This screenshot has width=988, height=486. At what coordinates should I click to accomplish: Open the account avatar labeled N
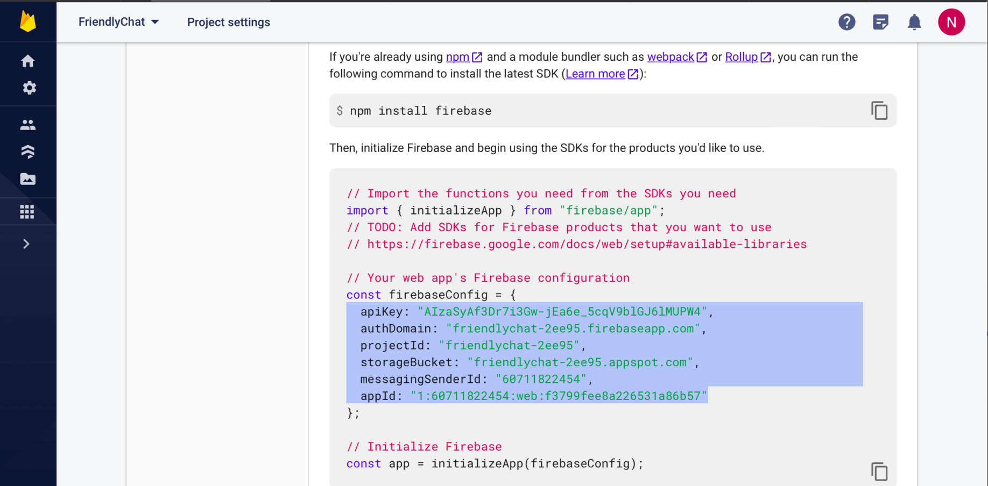click(951, 22)
